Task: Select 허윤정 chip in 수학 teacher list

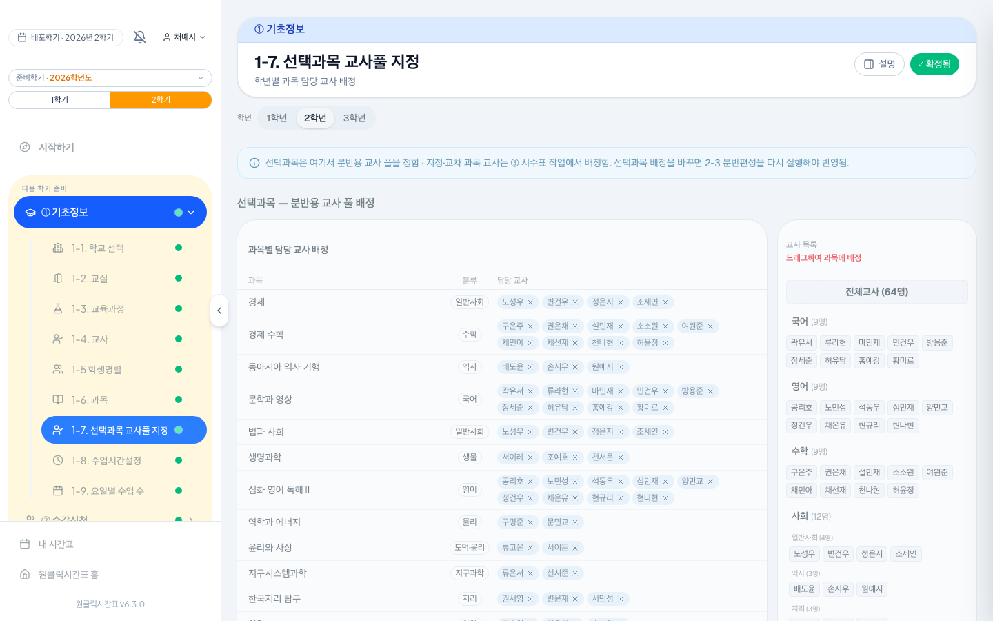Action: point(903,491)
